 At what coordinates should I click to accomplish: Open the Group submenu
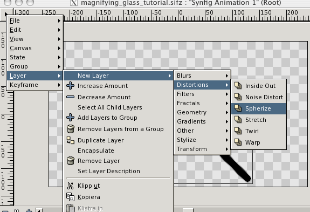[35, 66]
